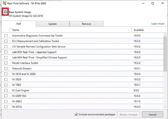The height and width of the screenshot is (119, 168).
Task: Click the scrollbar down arrow
Action: 165,107
